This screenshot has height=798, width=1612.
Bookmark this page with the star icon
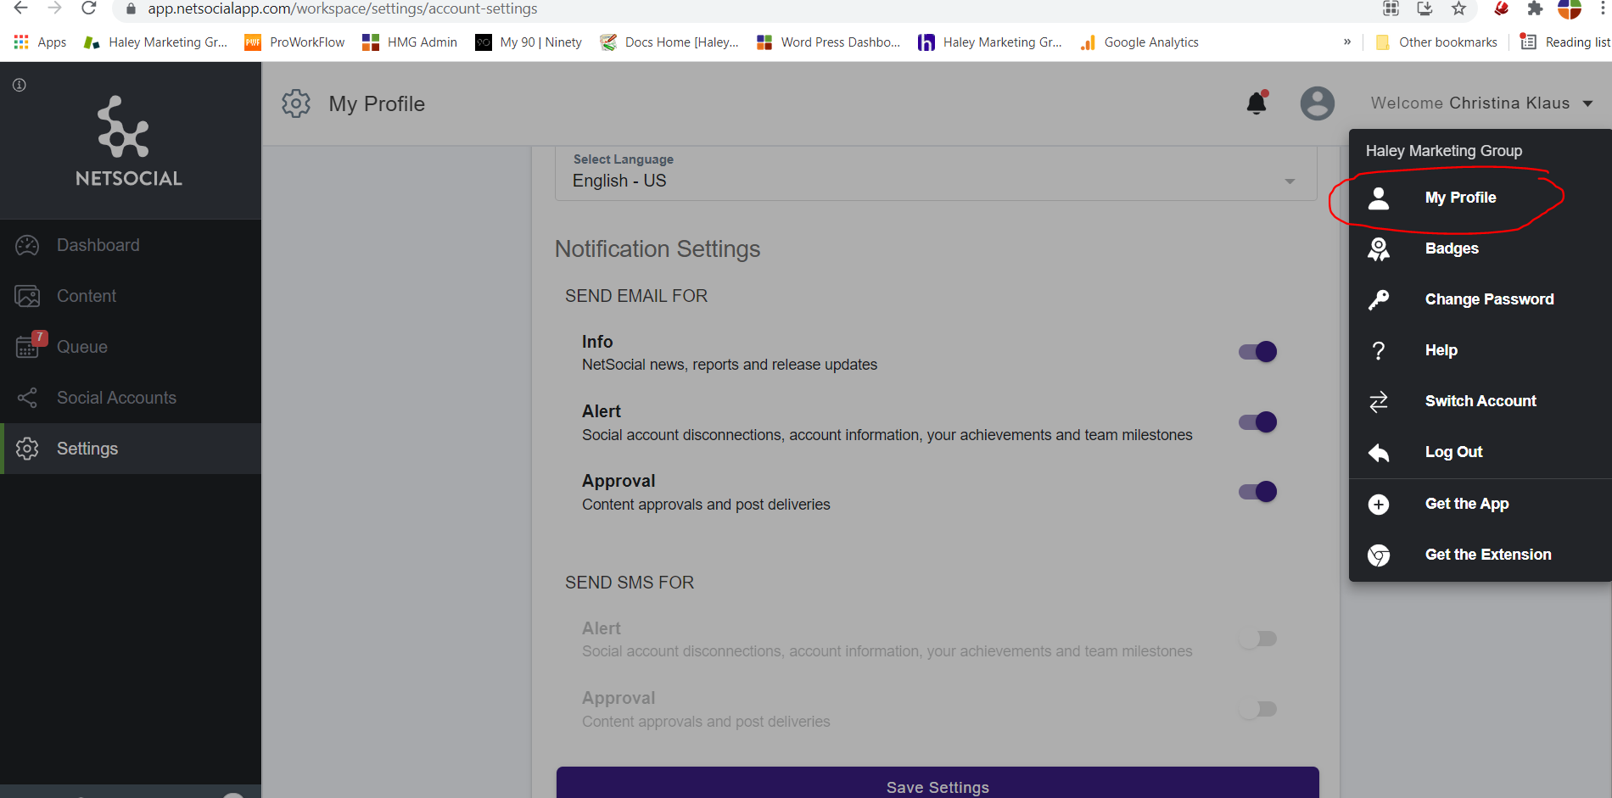[x=1458, y=8]
